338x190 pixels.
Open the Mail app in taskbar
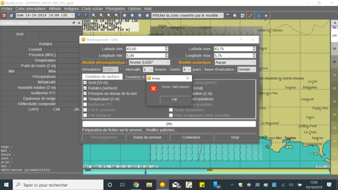click(176, 185)
